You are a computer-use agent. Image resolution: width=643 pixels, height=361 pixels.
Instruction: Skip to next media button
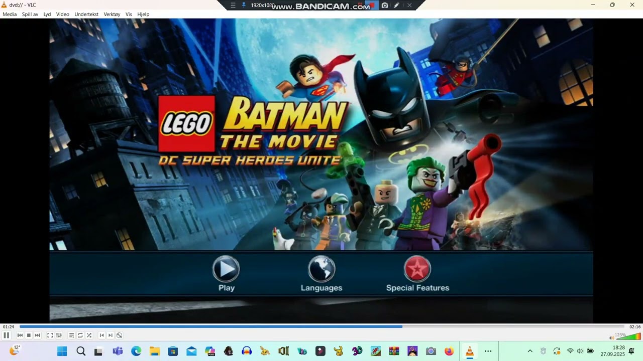tap(37, 335)
